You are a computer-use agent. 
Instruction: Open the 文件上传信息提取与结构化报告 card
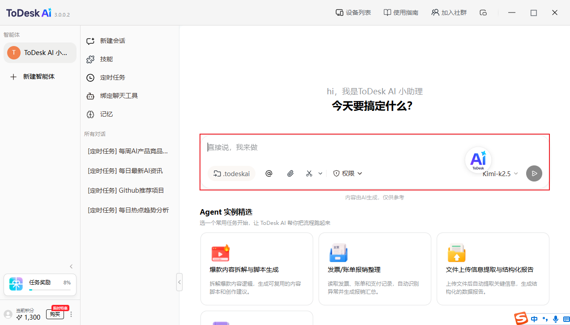tap(493, 269)
